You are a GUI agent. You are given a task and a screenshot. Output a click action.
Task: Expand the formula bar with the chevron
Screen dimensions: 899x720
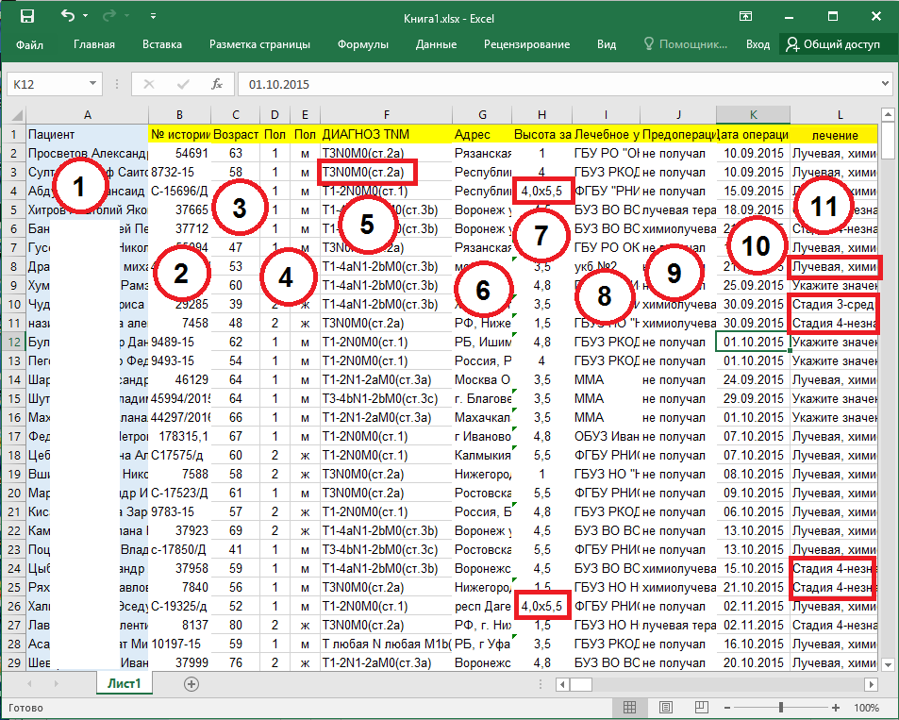885,84
